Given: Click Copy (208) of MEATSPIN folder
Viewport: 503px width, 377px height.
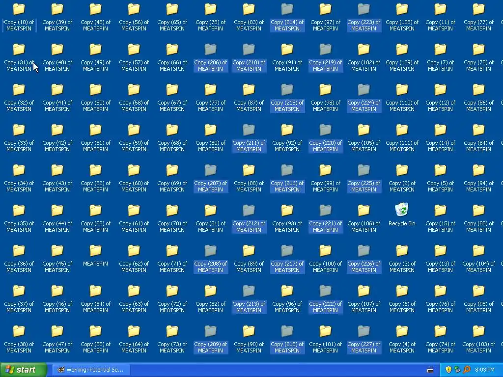Looking at the screenshot, I should 210,258.
